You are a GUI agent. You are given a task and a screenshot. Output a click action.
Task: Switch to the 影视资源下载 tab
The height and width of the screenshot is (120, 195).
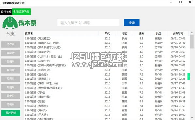[x=21, y=12]
